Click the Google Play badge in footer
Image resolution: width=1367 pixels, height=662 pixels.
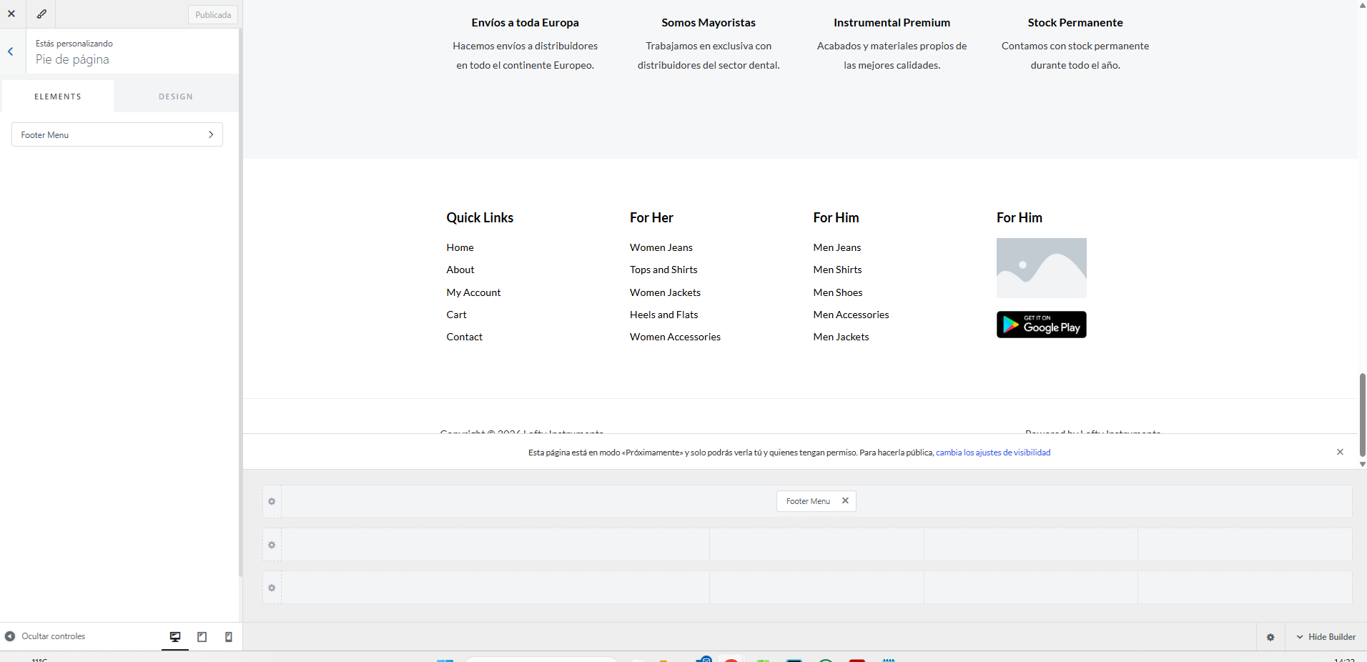click(1041, 325)
